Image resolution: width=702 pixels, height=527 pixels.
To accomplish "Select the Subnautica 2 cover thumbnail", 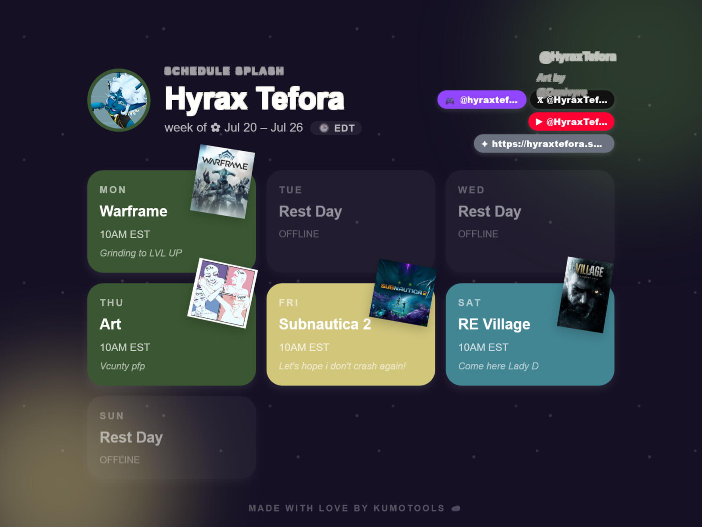I will click(x=403, y=293).
